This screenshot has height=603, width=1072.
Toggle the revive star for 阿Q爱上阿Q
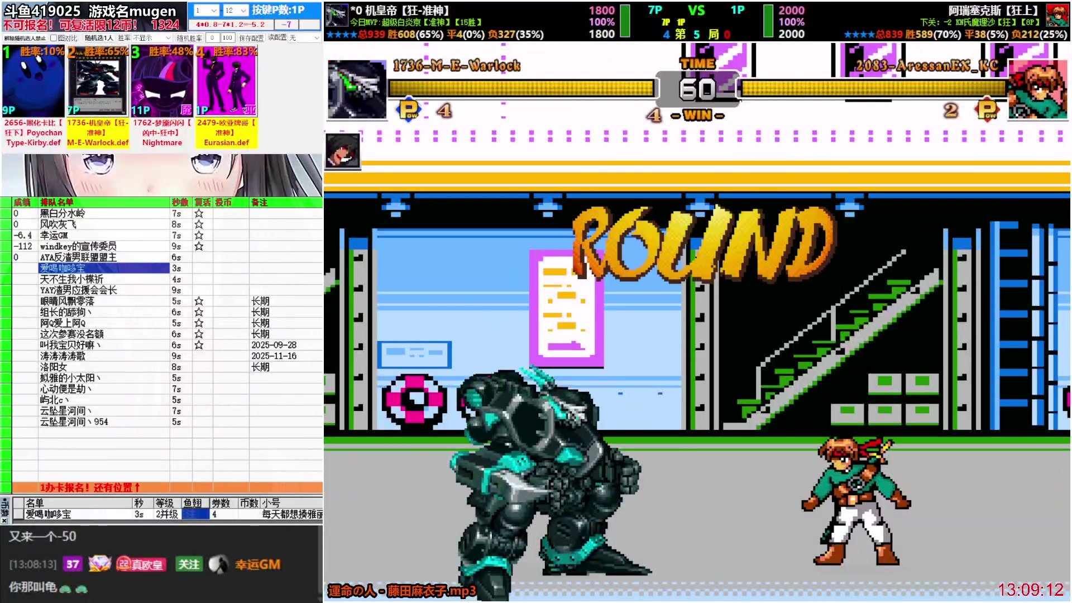pos(199,323)
